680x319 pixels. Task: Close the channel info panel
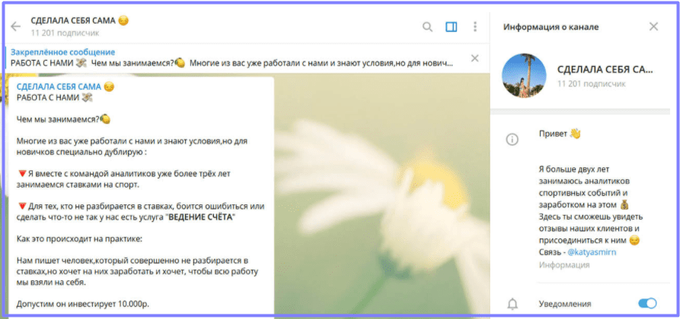click(653, 27)
